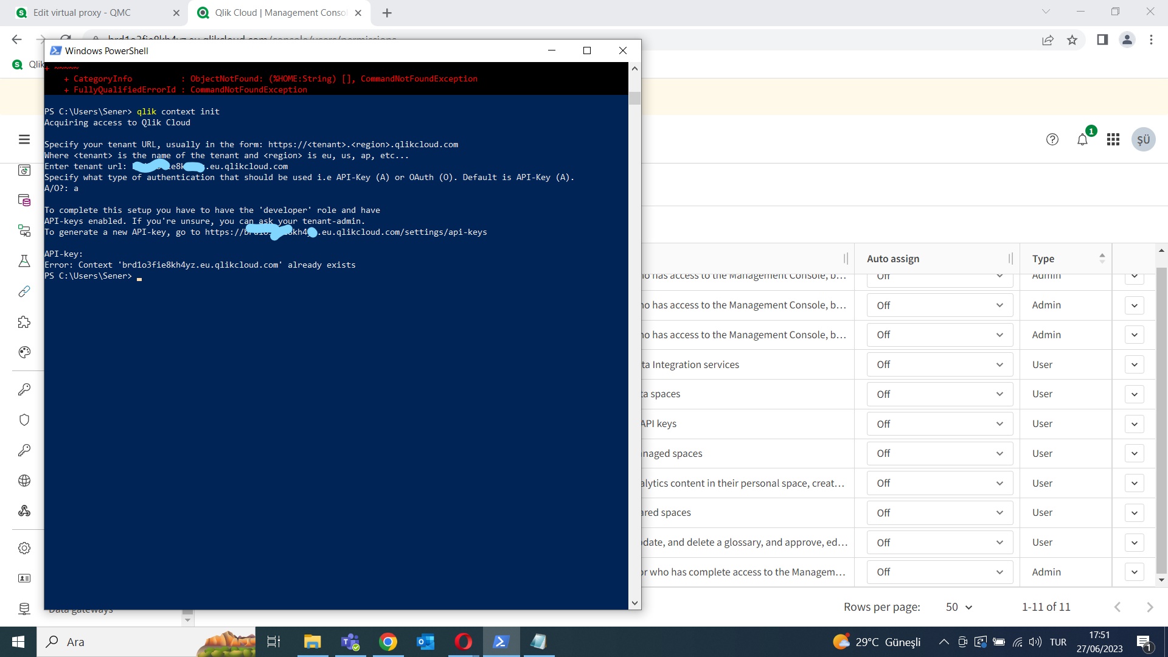Click the flask lab icon in the sidebar
This screenshot has width=1168, height=657.
pos(24,261)
